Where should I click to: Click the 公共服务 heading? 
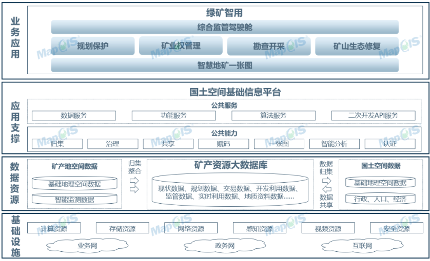(224, 105)
